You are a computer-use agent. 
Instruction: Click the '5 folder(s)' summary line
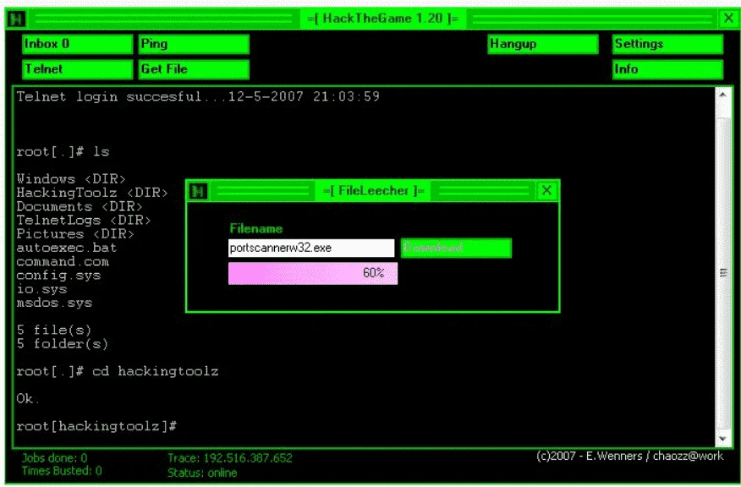tap(63, 344)
